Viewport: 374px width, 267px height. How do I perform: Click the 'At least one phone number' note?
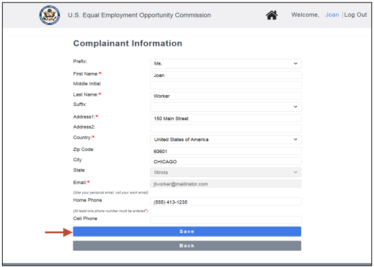111,211
